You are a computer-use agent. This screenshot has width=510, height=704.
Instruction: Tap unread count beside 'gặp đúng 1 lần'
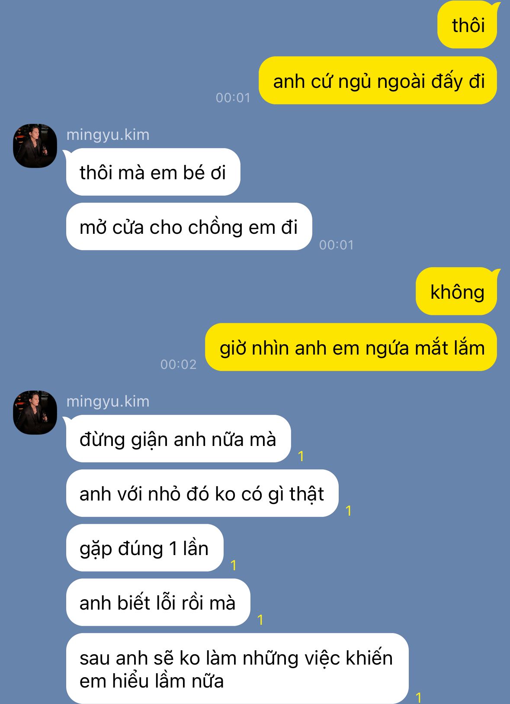pos(234,565)
